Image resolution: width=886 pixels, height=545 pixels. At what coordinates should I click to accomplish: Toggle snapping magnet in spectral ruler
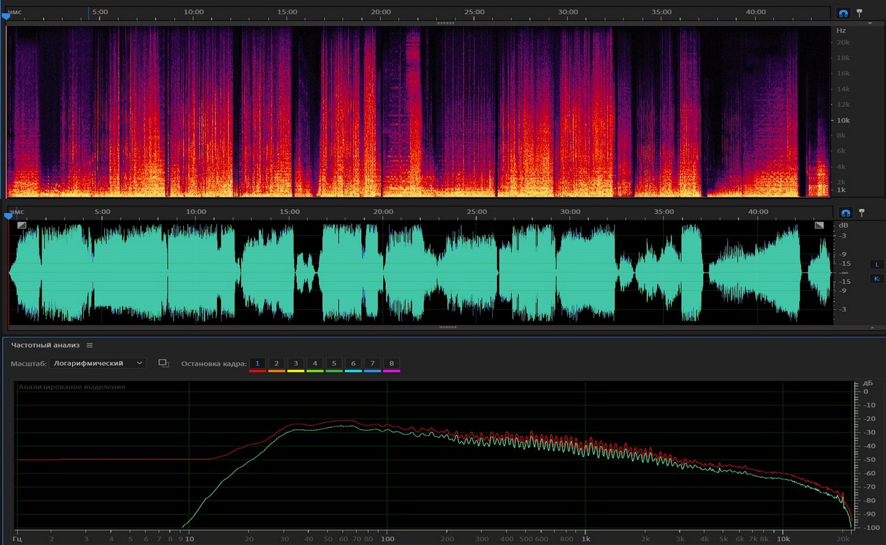[x=844, y=13]
